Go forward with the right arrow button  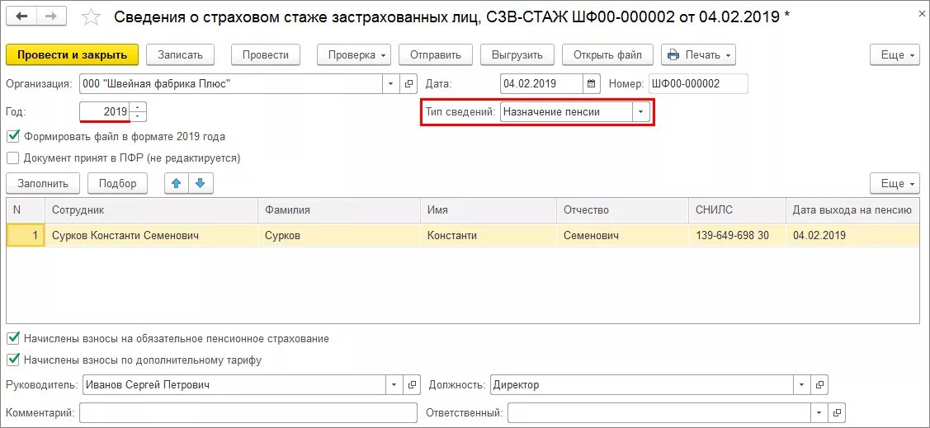(x=52, y=16)
